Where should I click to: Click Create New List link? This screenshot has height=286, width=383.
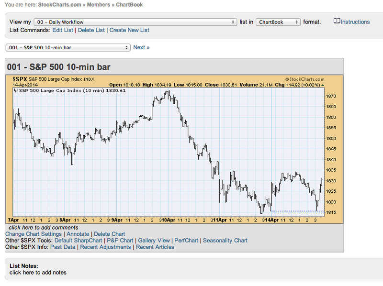point(129,30)
